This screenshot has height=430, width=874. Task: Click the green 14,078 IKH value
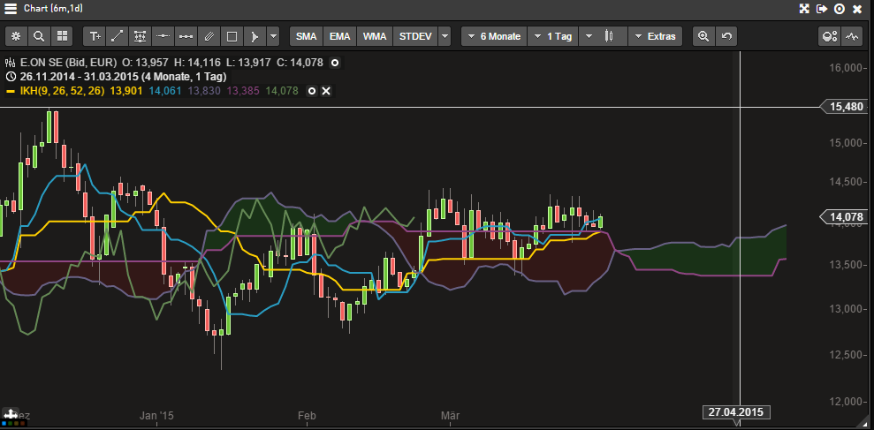[283, 91]
